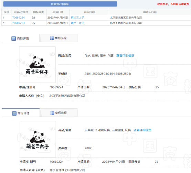Click the 申请人名称 column header
The image size is (191, 173).
pos(150,12)
